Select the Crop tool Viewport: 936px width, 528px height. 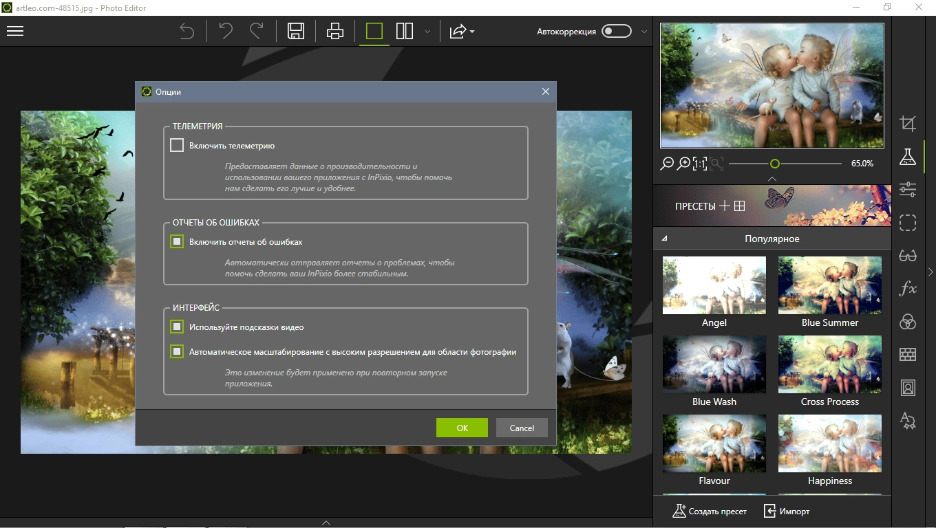908,124
